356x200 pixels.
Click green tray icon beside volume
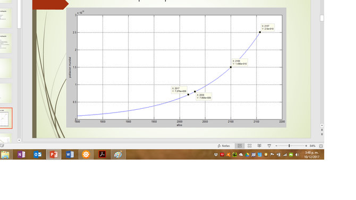pyautogui.click(x=291, y=155)
